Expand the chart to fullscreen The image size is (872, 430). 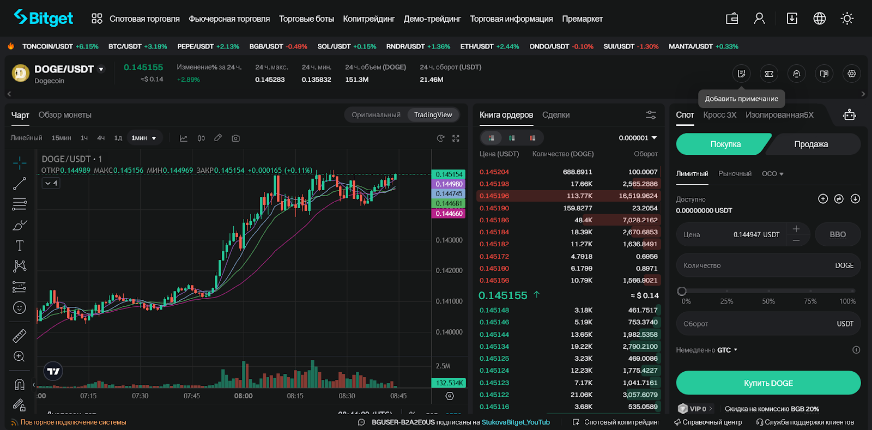456,138
